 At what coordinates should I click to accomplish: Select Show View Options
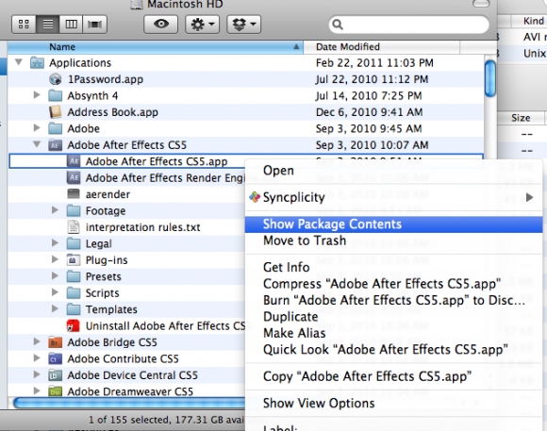tap(394, 404)
